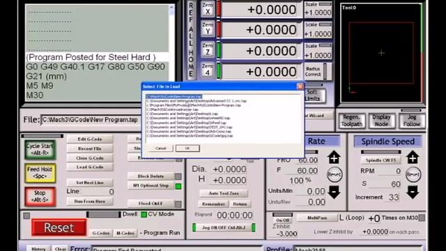Toggle Block Delete

[x=151, y=176]
